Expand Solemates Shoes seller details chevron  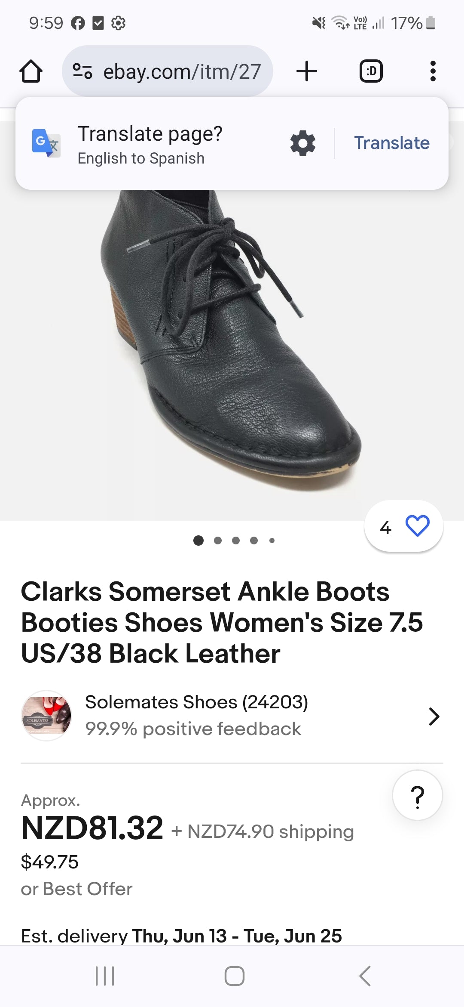(x=434, y=717)
